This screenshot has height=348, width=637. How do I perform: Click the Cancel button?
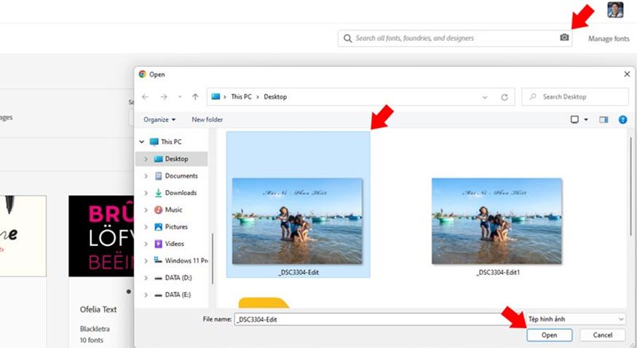[x=602, y=335]
